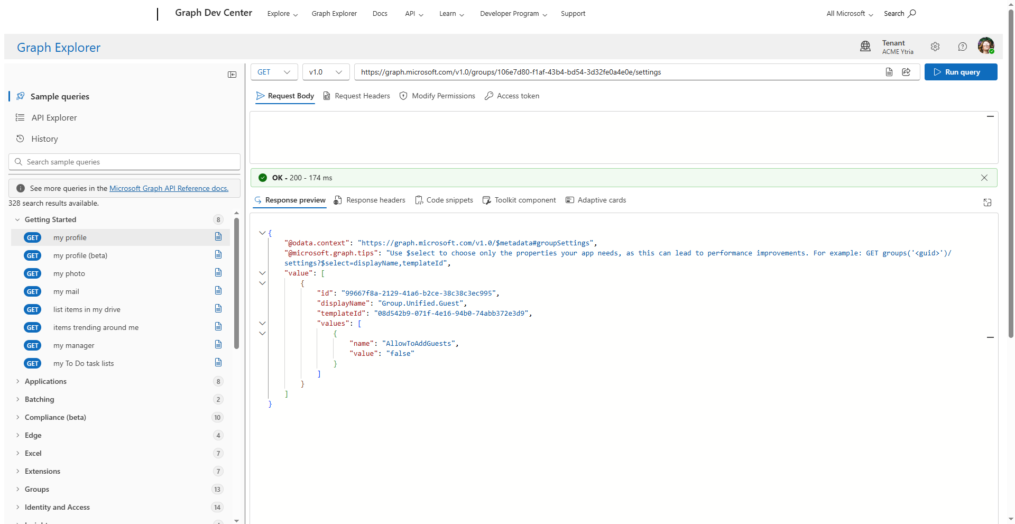Click the Search magnifier icon in top bar
This screenshot has height=524, width=1015.
(912, 13)
